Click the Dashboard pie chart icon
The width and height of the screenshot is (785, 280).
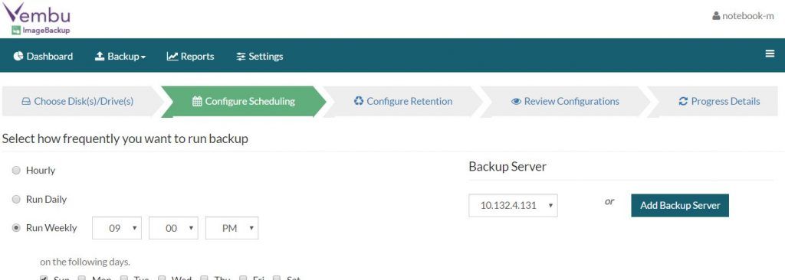[x=18, y=56]
